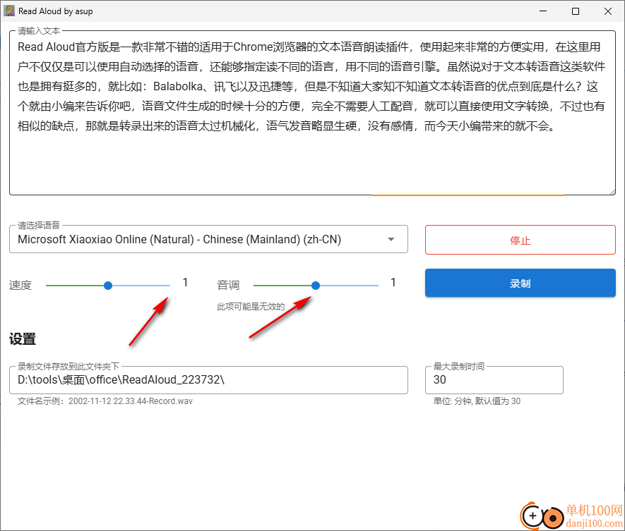Click the window title Read Aloud by asup
625x531 pixels.
pyautogui.click(x=55, y=11)
